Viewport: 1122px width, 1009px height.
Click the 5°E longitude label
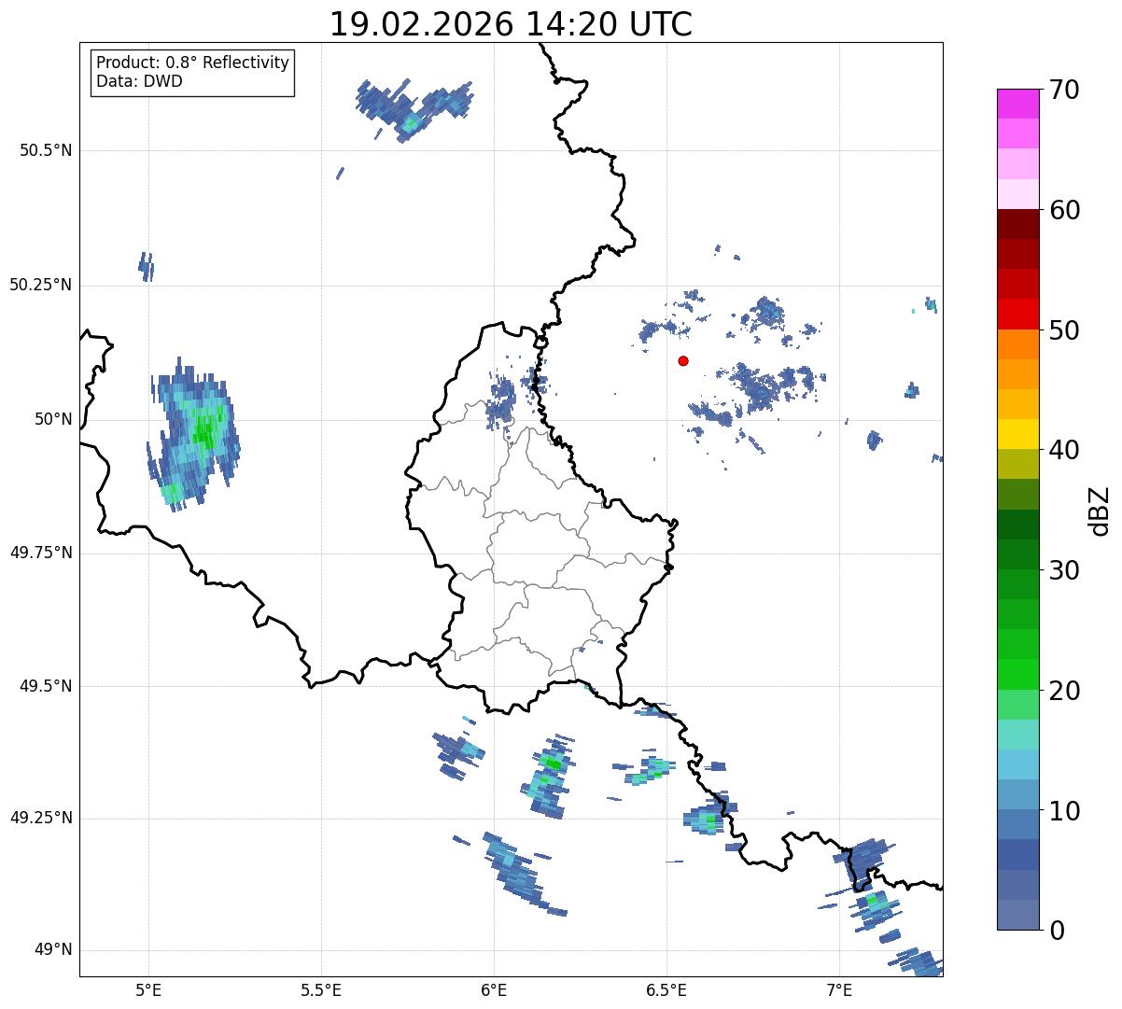tap(148, 989)
